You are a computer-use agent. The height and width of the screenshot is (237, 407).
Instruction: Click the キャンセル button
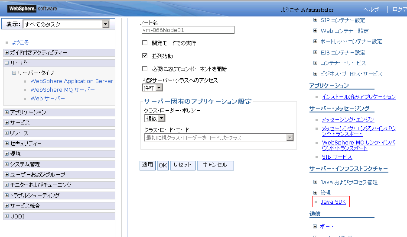pyautogui.click(x=215, y=165)
